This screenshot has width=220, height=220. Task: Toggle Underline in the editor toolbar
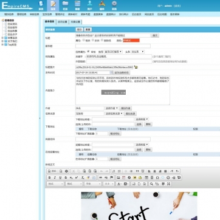pyautogui.click(x=60, y=177)
